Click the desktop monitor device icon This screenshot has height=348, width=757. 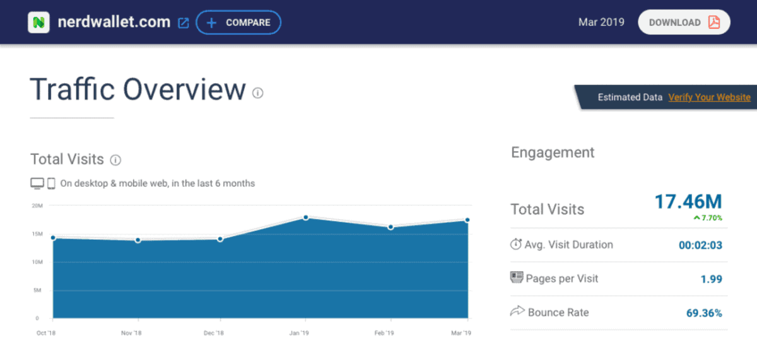[x=37, y=184]
